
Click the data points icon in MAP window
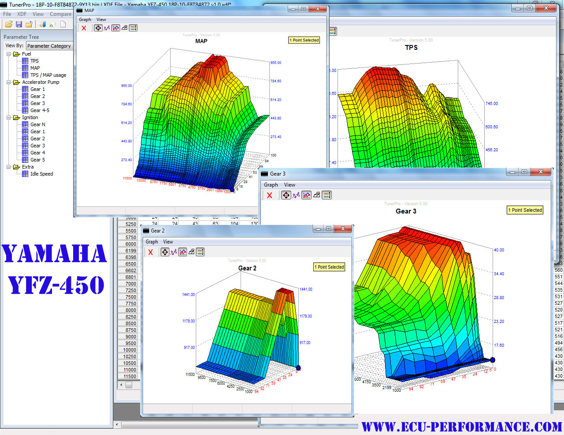pyautogui.click(x=107, y=28)
